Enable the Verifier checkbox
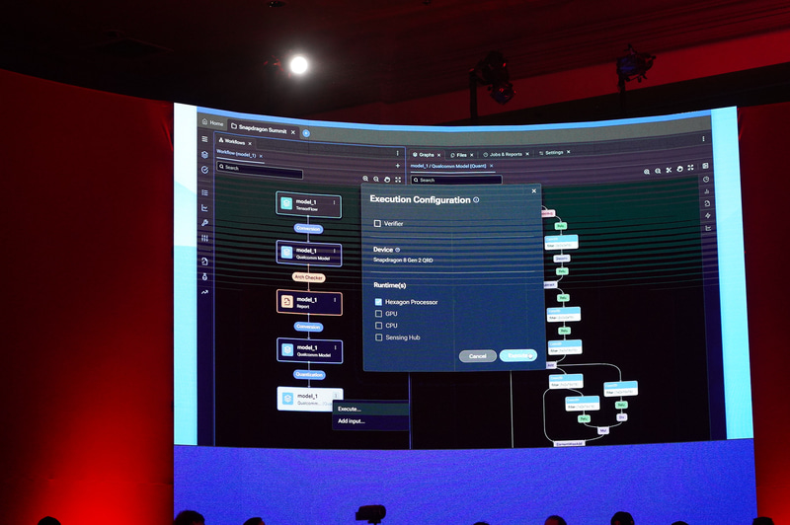790x525 pixels. point(377,223)
